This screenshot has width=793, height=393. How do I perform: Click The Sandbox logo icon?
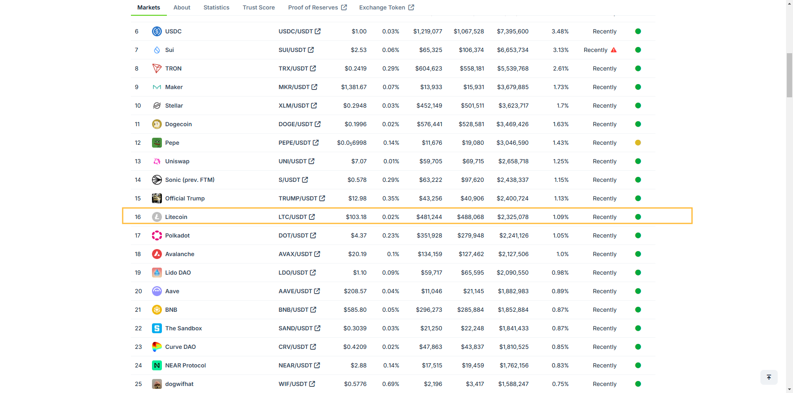pos(157,328)
